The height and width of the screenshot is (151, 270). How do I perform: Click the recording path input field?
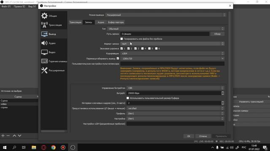165,34
